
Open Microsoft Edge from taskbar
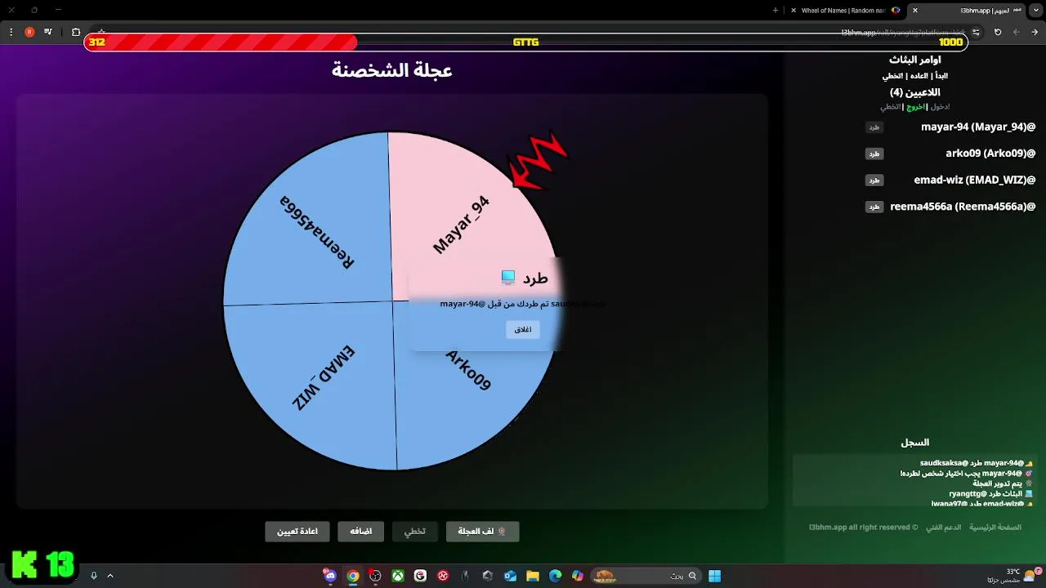tap(556, 576)
